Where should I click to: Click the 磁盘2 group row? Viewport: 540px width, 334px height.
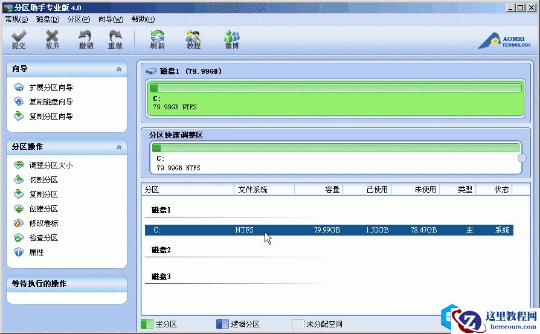tap(161, 250)
